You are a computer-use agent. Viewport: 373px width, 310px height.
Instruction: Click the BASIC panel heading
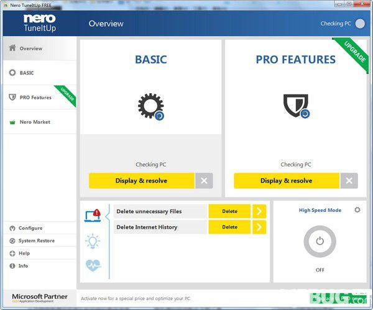point(151,60)
